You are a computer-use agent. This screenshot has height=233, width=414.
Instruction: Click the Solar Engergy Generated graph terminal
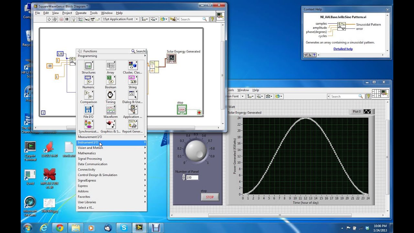(x=171, y=59)
